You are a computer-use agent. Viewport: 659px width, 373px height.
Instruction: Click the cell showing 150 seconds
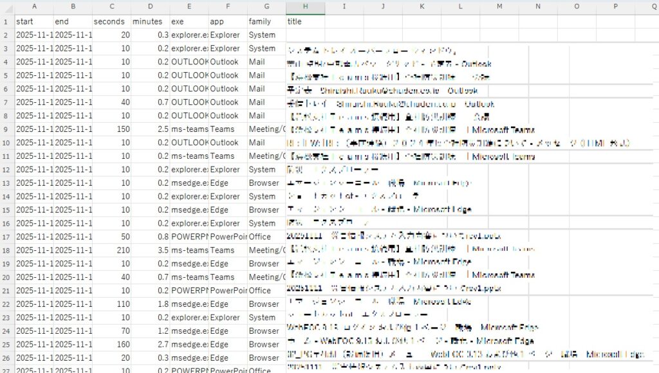tap(111, 129)
